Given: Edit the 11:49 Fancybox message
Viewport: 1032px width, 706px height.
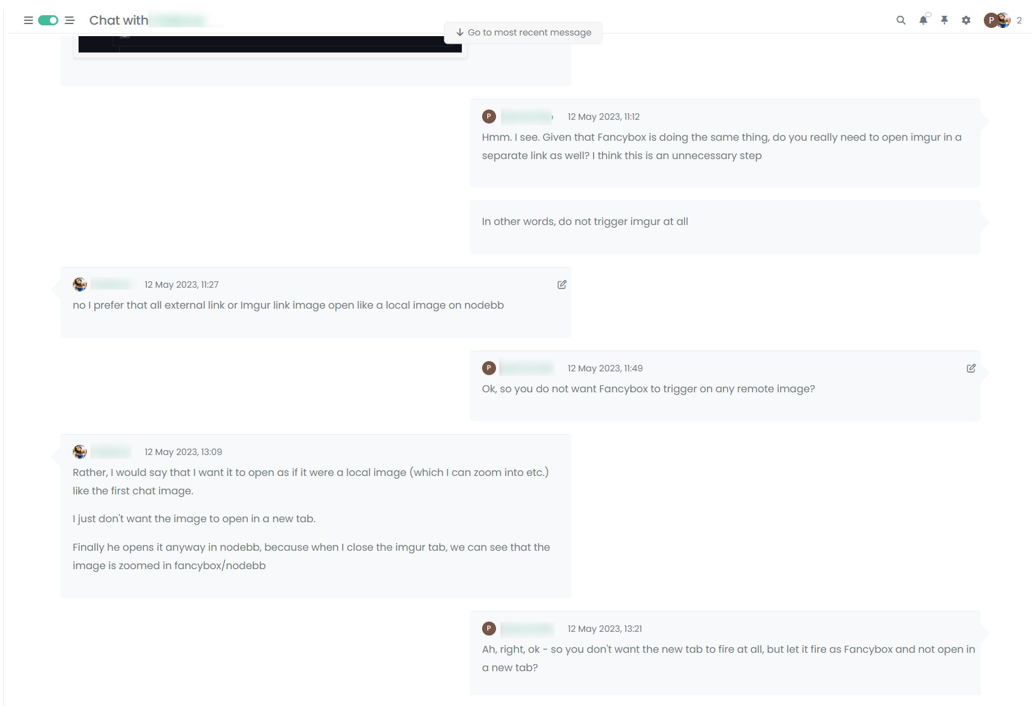Looking at the screenshot, I should 971,368.
